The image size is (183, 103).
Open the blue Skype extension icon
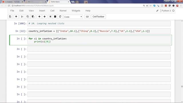click(154, 6)
